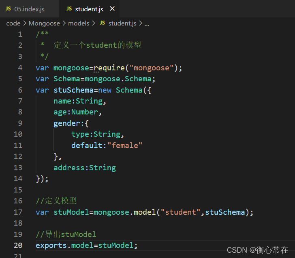Viewport: 295px width, 258px height.
Task: Click the closing '*/' comment on line 3
Action: [x=45, y=57]
